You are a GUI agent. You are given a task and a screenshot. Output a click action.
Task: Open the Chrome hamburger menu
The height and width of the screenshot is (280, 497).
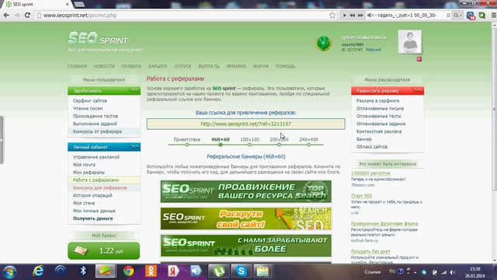tap(494, 16)
